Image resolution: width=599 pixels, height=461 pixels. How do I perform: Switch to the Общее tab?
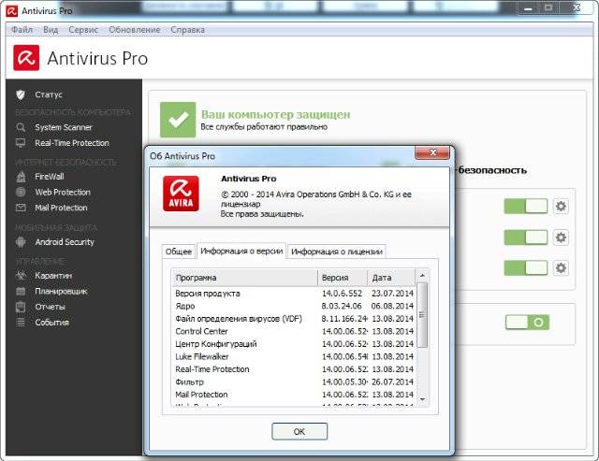(179, 252)
